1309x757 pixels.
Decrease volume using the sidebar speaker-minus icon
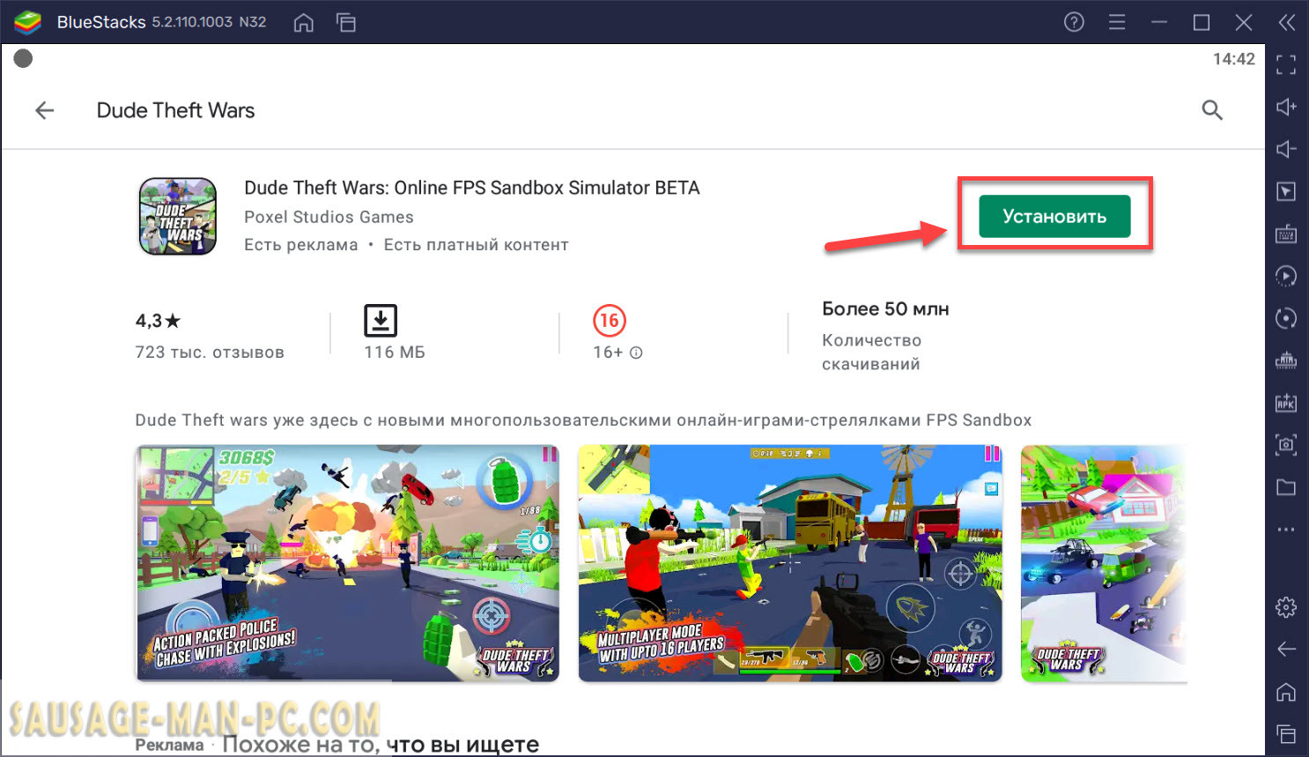click(x=1286, y=149)
